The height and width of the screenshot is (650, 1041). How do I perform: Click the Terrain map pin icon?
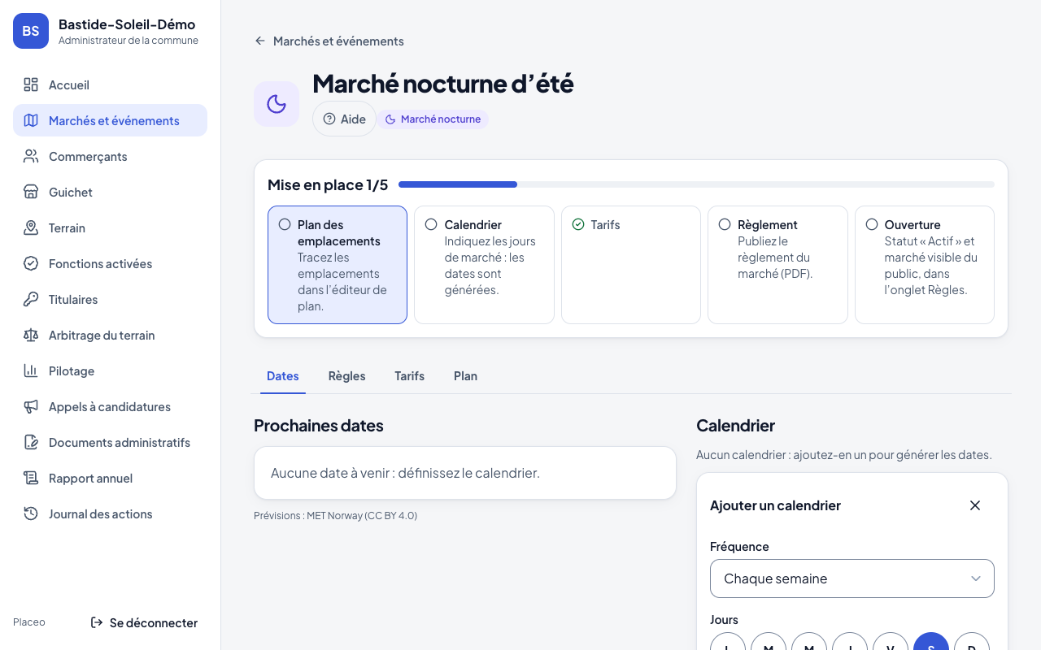coord(31,227)
